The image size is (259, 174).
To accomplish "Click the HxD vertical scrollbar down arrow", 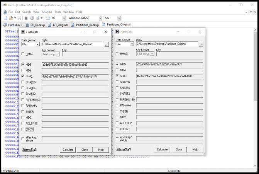I will tap(255, 166).
